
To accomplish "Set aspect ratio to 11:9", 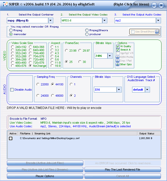I will (x=52, y=63).
